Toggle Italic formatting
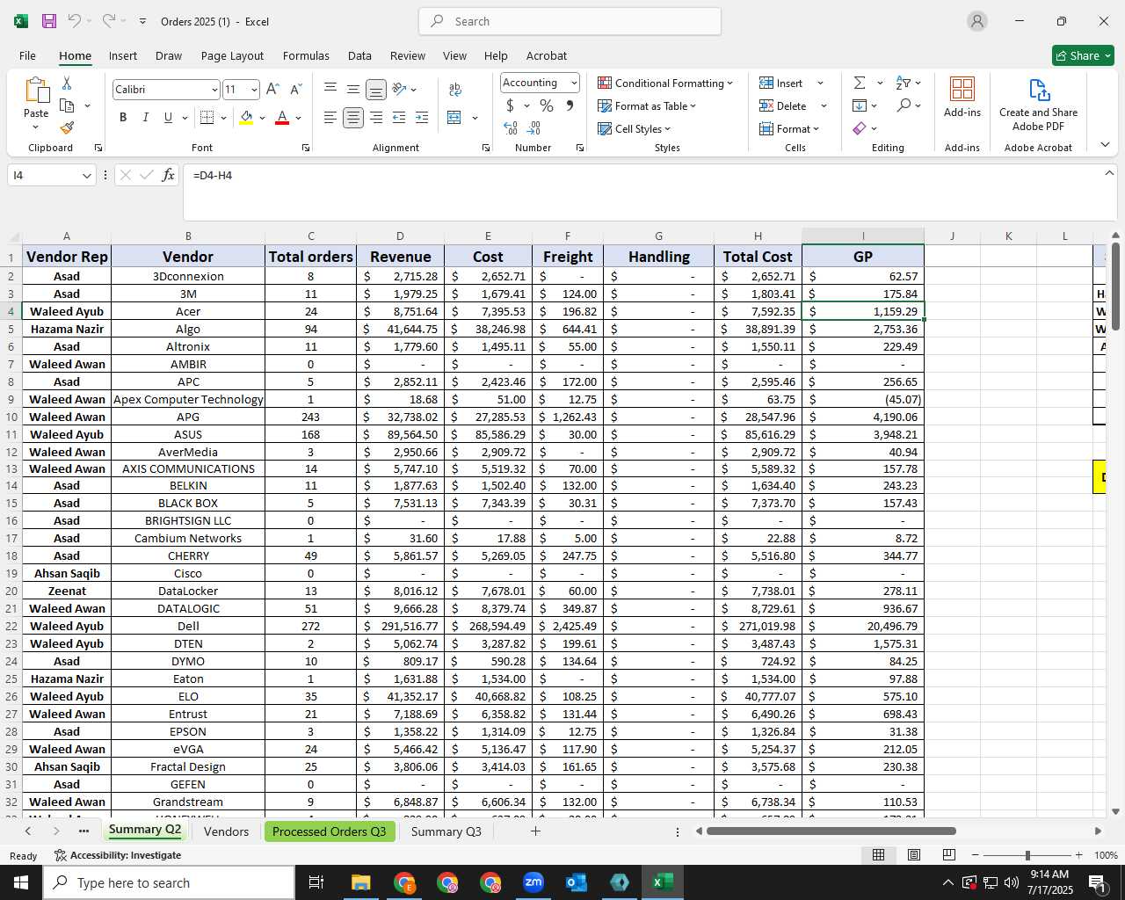 pos(145,118)
